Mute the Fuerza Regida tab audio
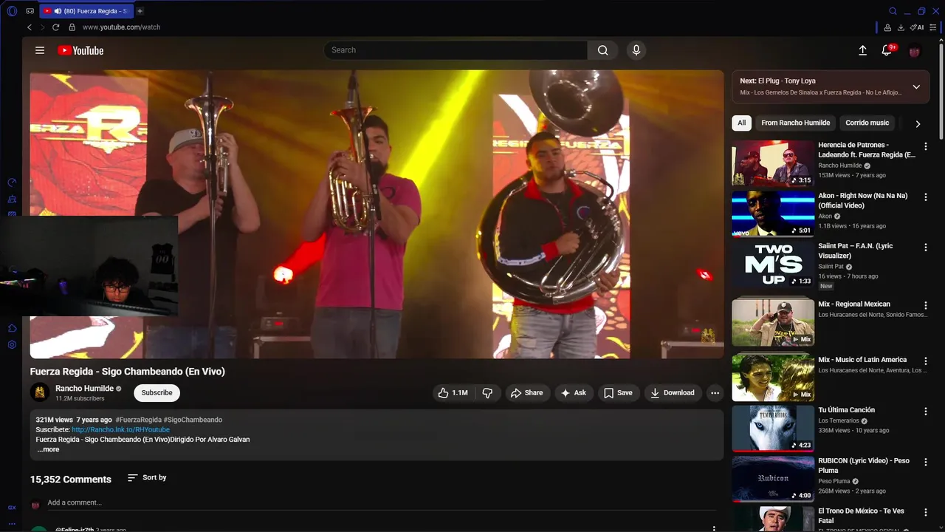This screenshot has width=945, height=532. click(x=58, y=11)
